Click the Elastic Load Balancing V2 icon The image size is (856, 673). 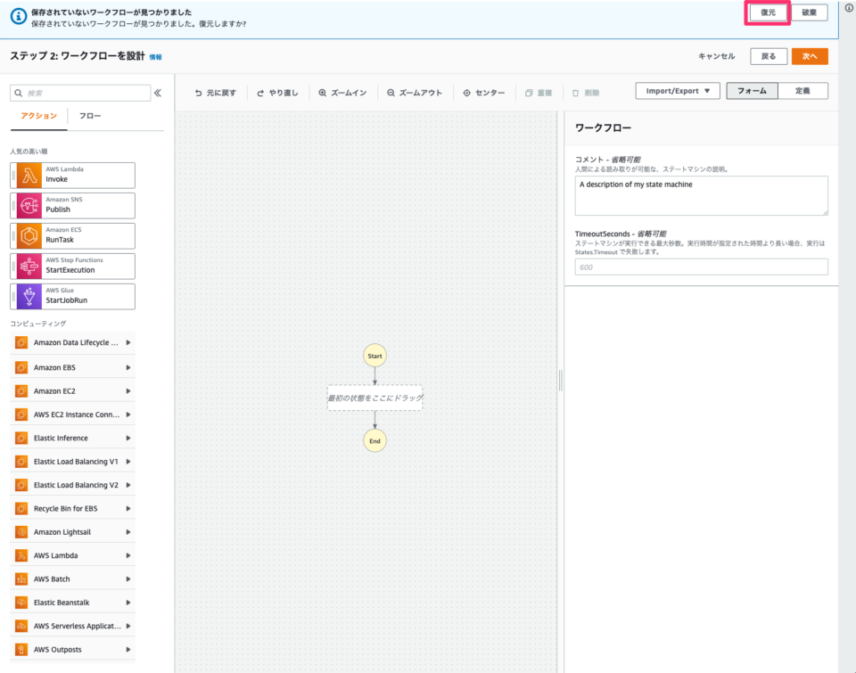pyautogui.click(x=21, y=485)
